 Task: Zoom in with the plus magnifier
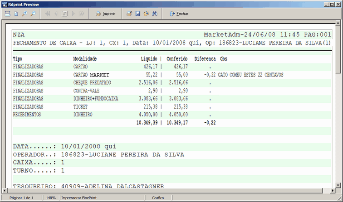[24, 14]
